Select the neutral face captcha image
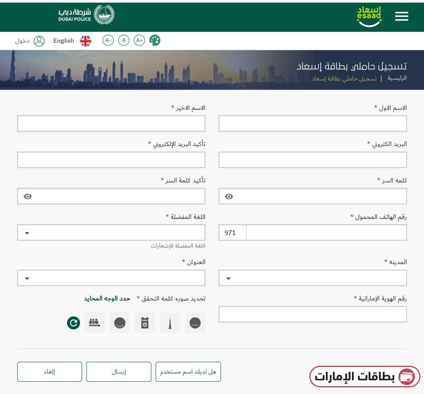The width and height of the screenshot is (424, 394). click(195, 323)
